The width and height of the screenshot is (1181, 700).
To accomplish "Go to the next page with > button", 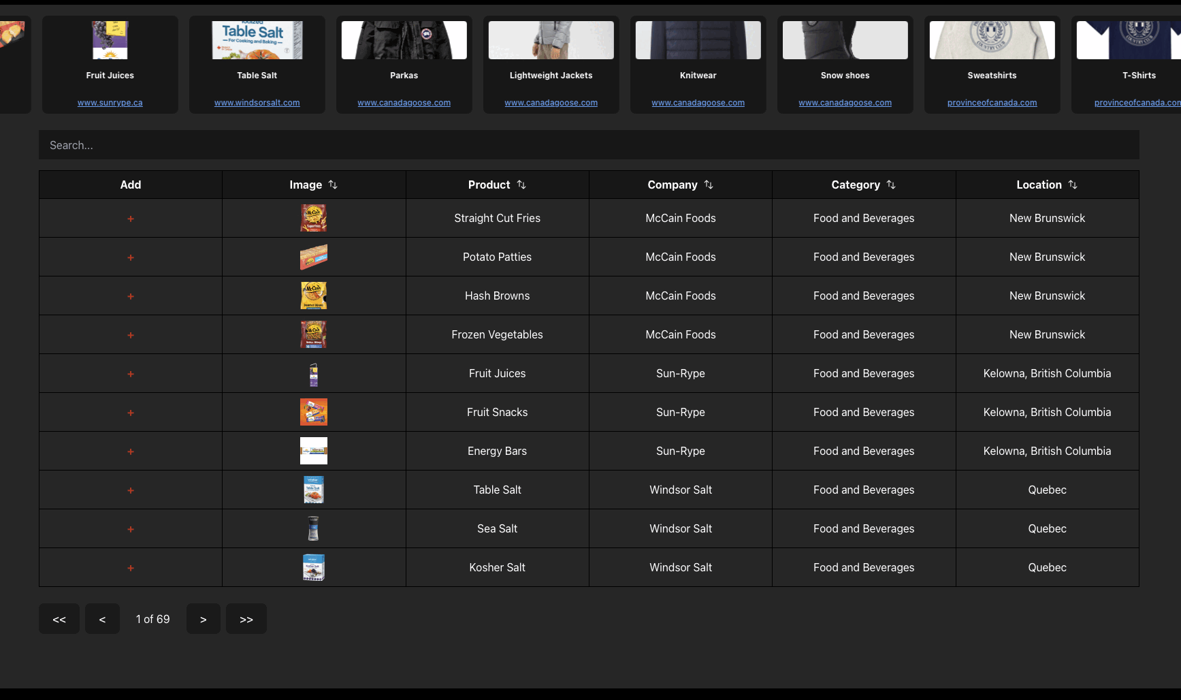I will [203, 619].
